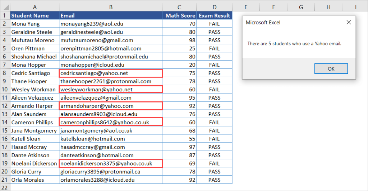Select cell with Mufutau Moreno
This screenshot has height=191, width=368.
tap(34, 40)
